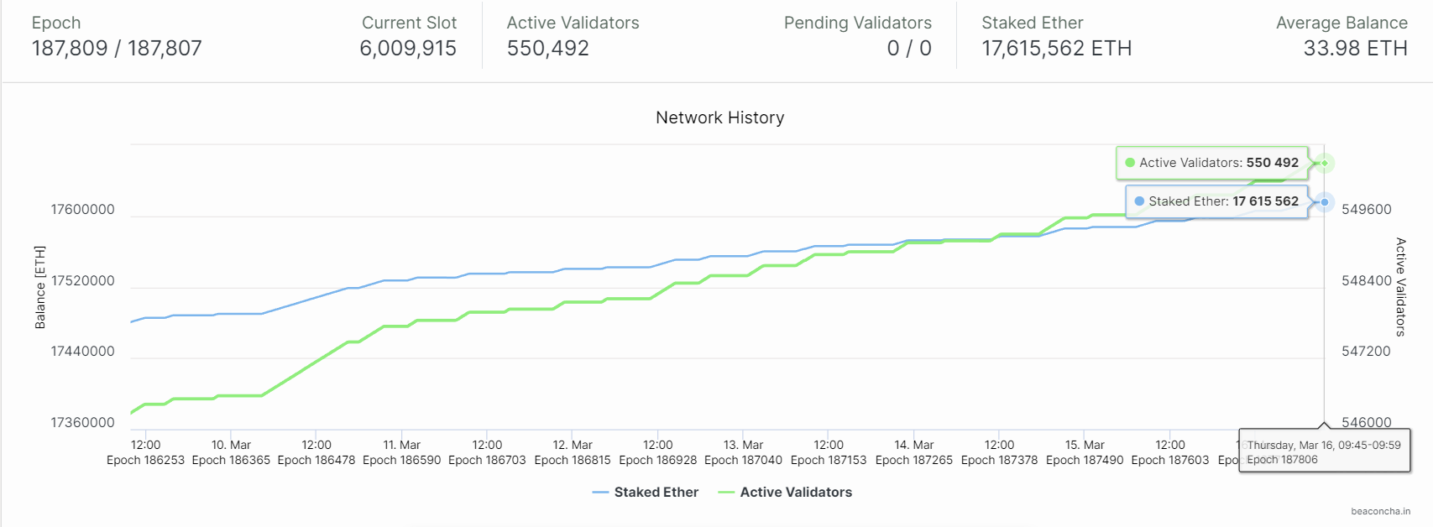Image resolution: width=1433 pixels, height=527 pixels.
Task: Click the Average Balance 33.98 ETH stat
Action: coord(1341,36)
